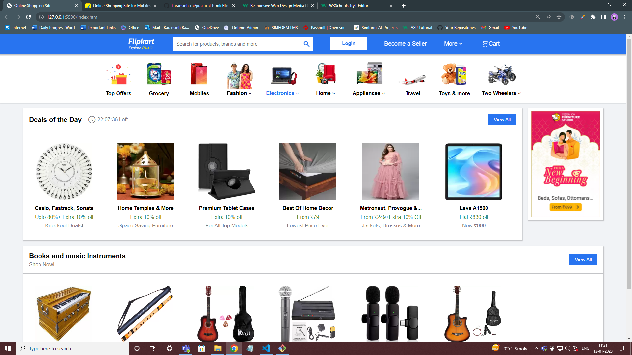Click the Login button
Viewport: 632px width, 355px height.
point(349,43)
